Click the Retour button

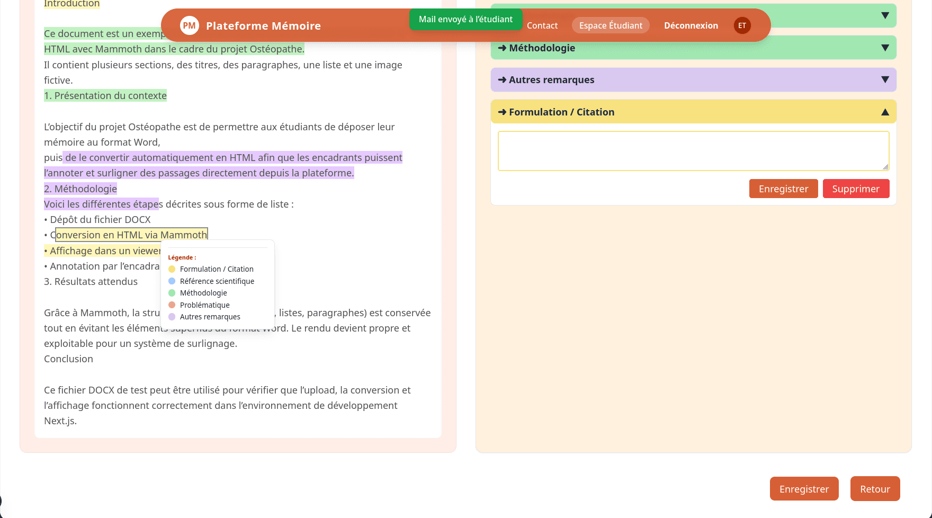(x=875, y=489)
